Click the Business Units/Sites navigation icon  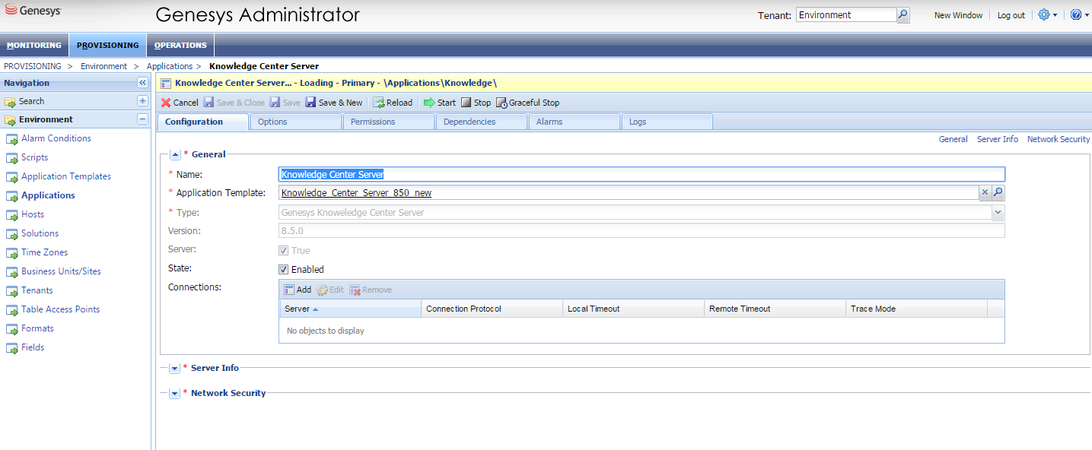[x=12, y=272]
